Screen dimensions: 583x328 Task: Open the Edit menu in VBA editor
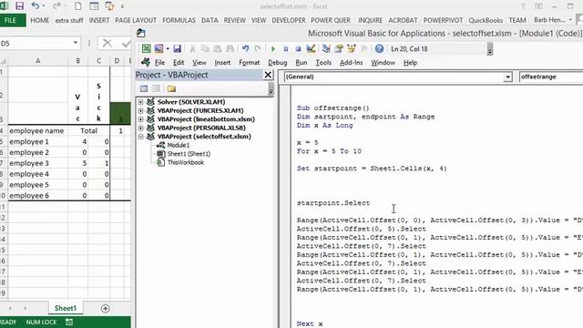tap(179, 63)
